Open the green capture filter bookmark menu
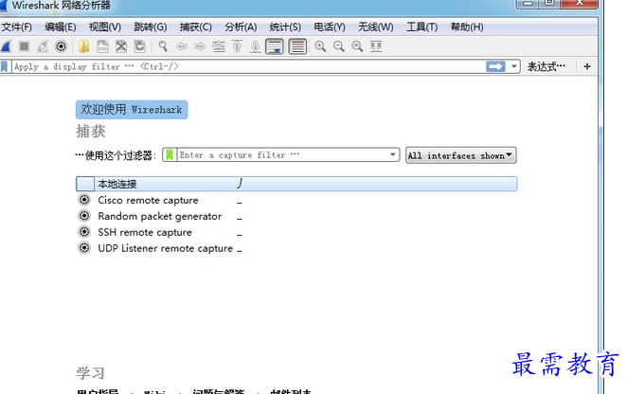This screenshot has height=394, width=627. [x=170, y=154]
